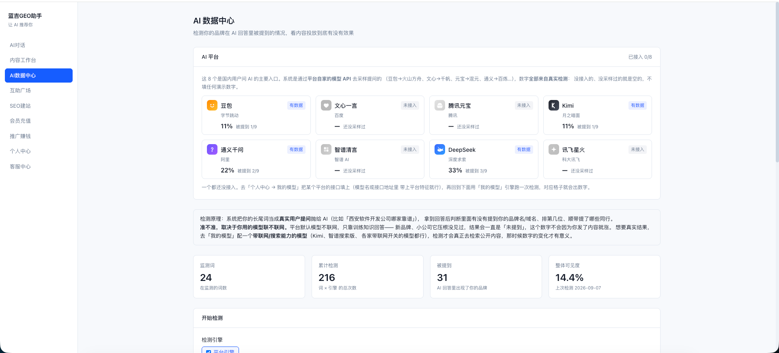Screen dimensions: 779x353
Task: Click the AI 数据中心 page heading
Action: [x=214, y=21]
